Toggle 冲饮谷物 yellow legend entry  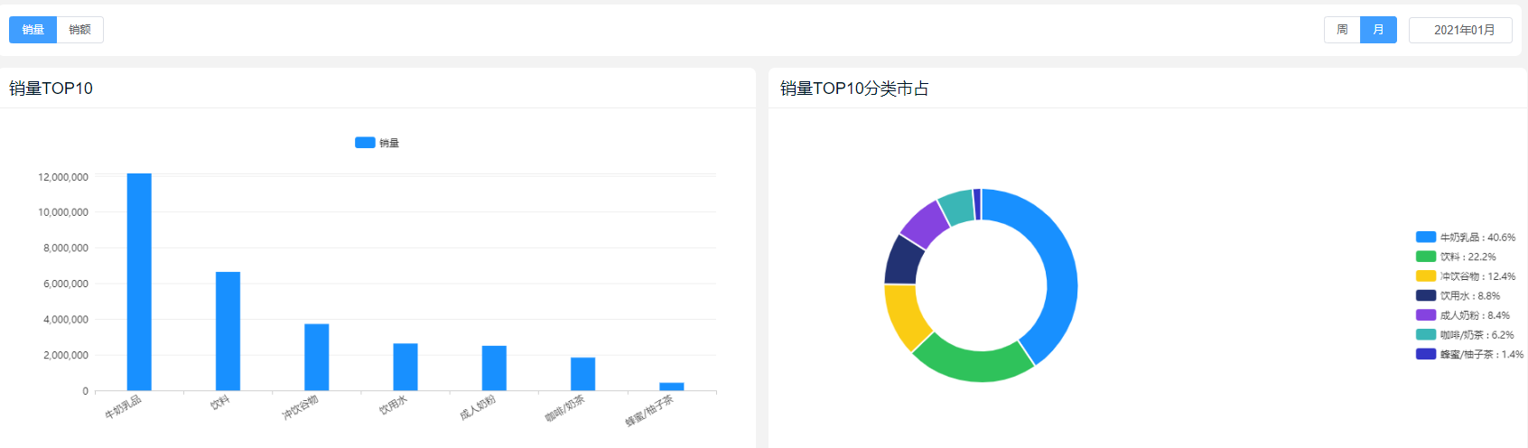click(x=1466, y=276)
